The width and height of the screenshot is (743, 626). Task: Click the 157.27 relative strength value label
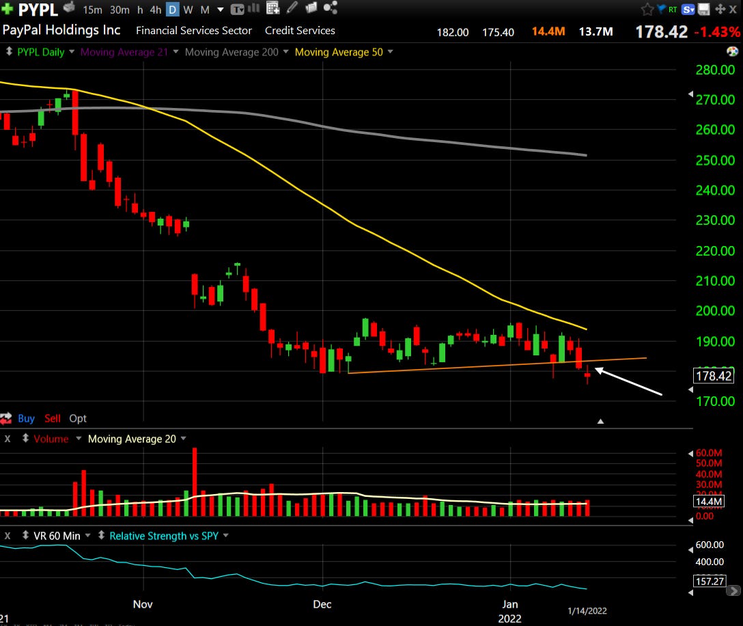point(710,582)
